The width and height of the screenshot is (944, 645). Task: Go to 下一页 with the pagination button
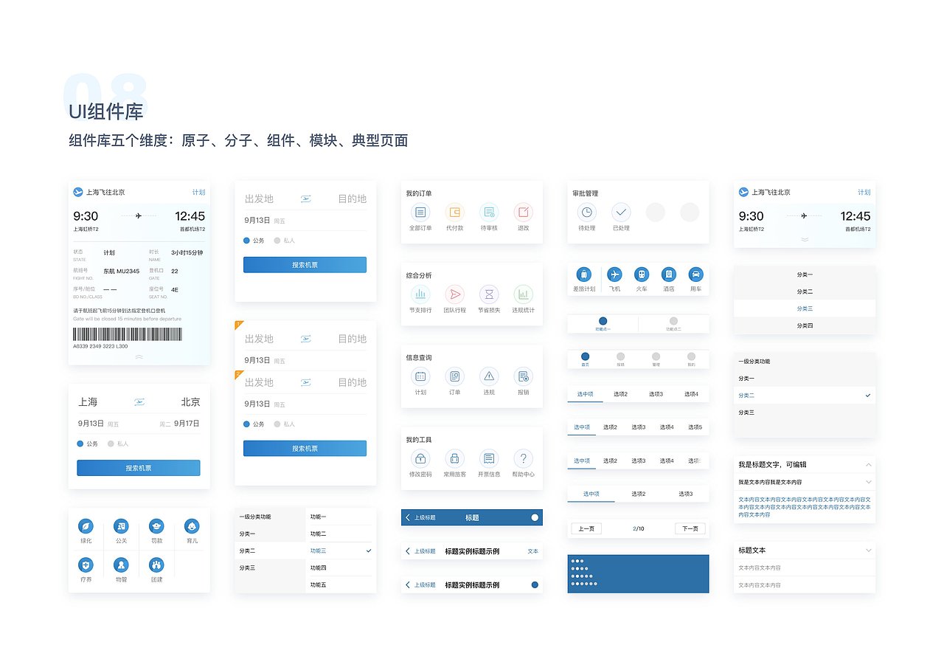click(x=690, y=528)
